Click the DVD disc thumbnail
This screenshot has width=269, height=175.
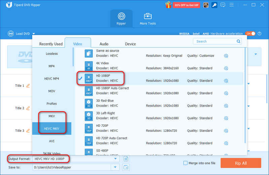(x=25, y=57)
